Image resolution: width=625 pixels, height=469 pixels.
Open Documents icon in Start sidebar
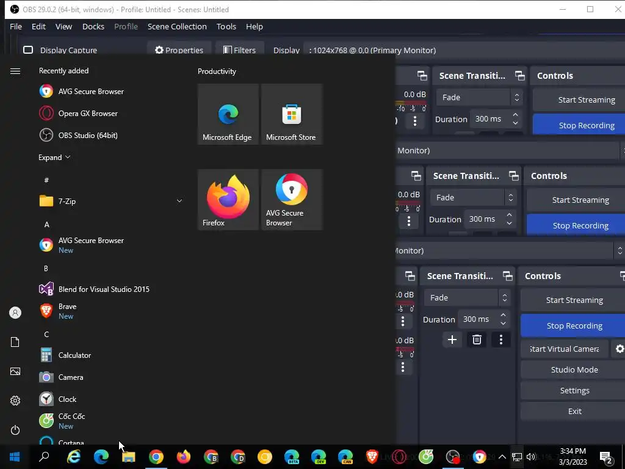(x=15, y=342)
